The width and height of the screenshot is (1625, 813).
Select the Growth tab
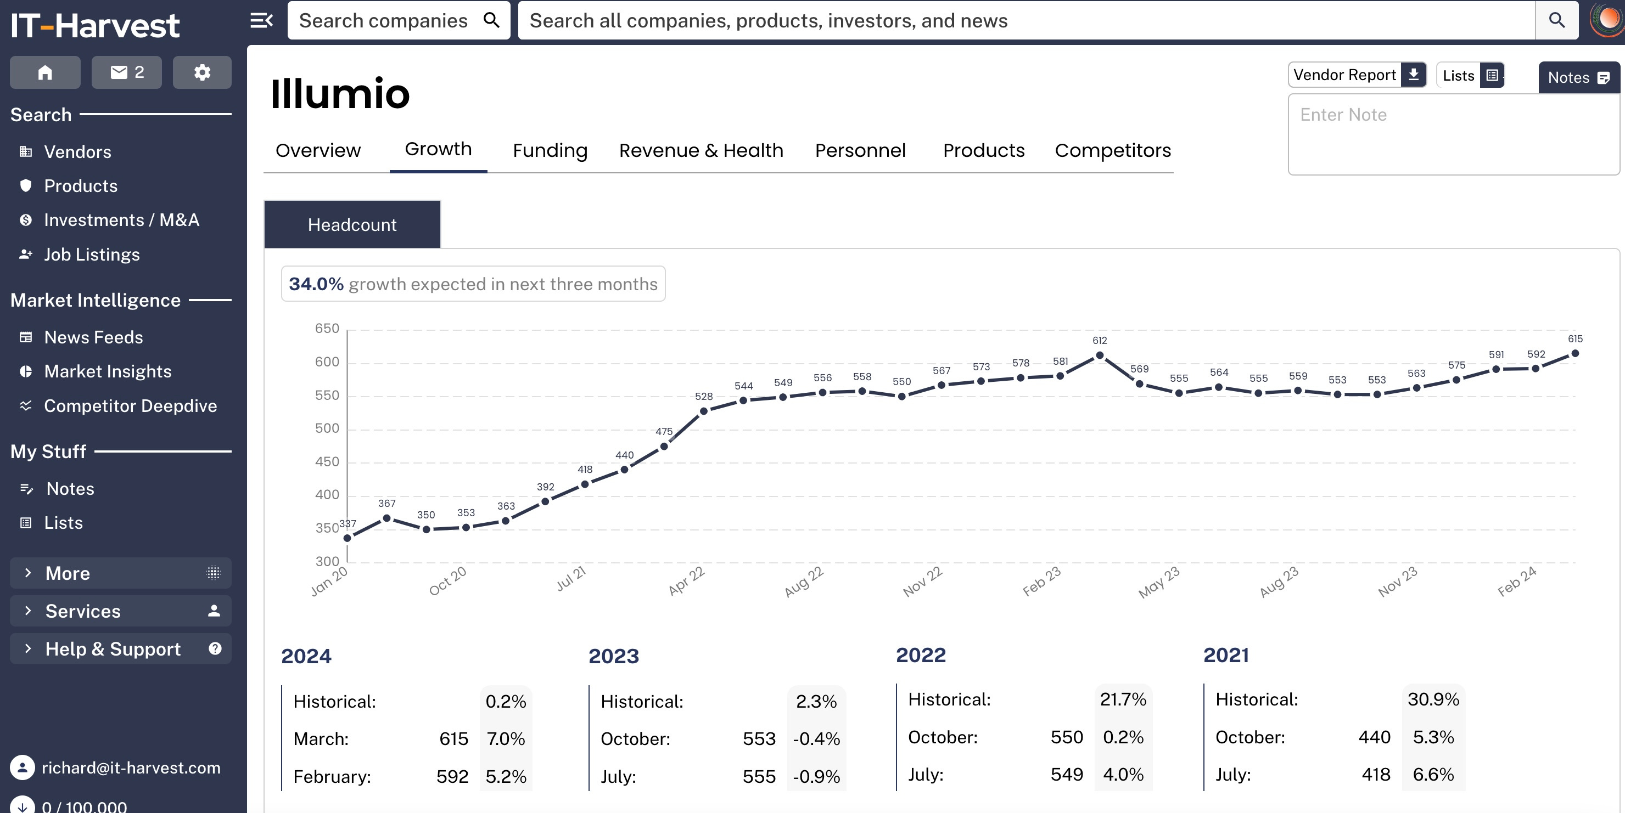coord(438,149)
